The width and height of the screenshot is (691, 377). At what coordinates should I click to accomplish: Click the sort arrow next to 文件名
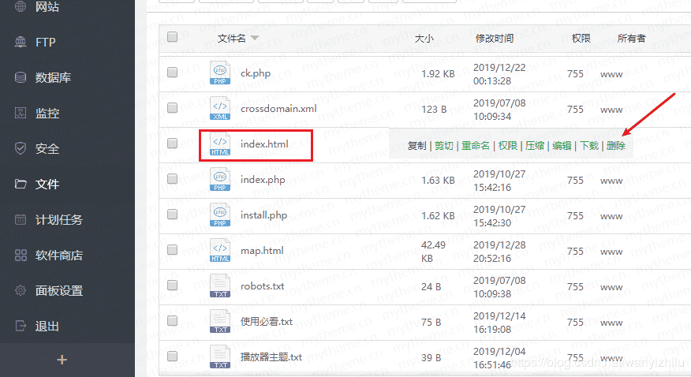[255, 38]
